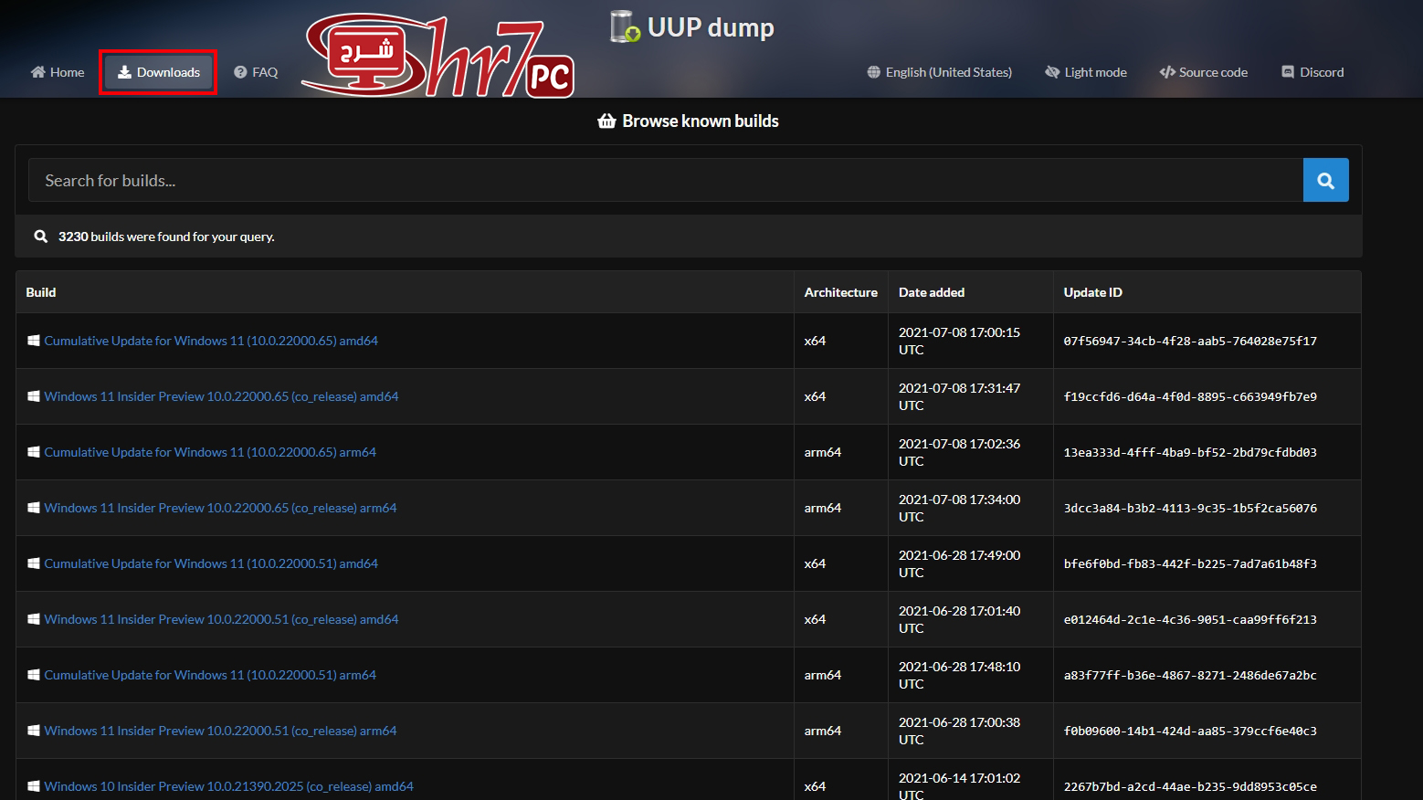1423x800 pixels.
Task: Open Windows 10 Insider Preview 21390.2025 amd64
Action: [228, 786]
